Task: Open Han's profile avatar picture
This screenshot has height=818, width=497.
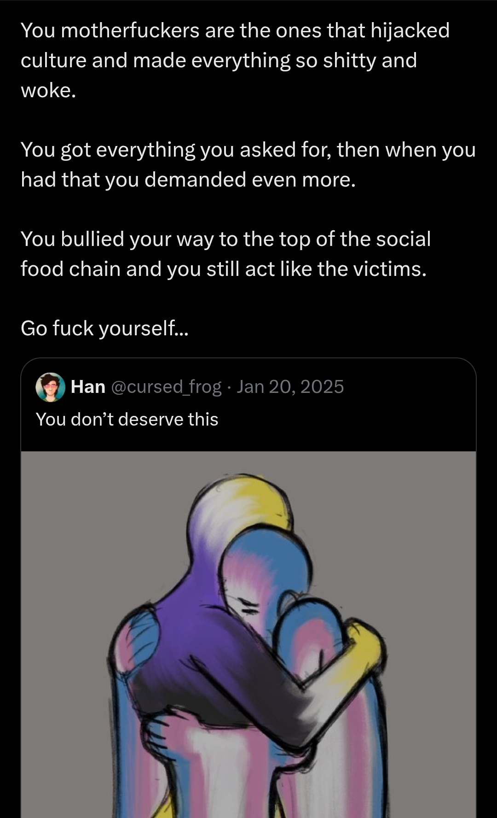Action: (x=50, y=387)
